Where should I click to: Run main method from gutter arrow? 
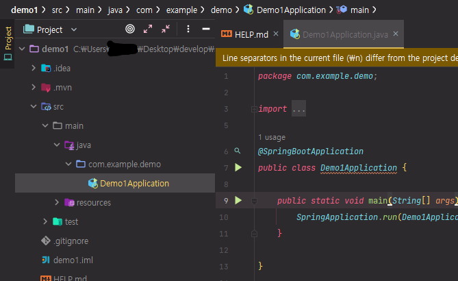coord(238,200)
